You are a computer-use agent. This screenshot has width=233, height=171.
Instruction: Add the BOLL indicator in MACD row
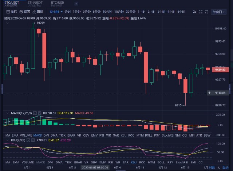pyautogui.click(x=149, y=135)
